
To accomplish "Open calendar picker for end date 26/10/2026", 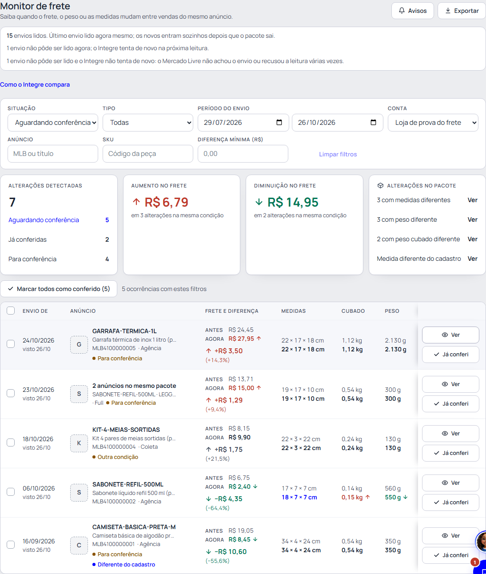I will pos(373,123).
